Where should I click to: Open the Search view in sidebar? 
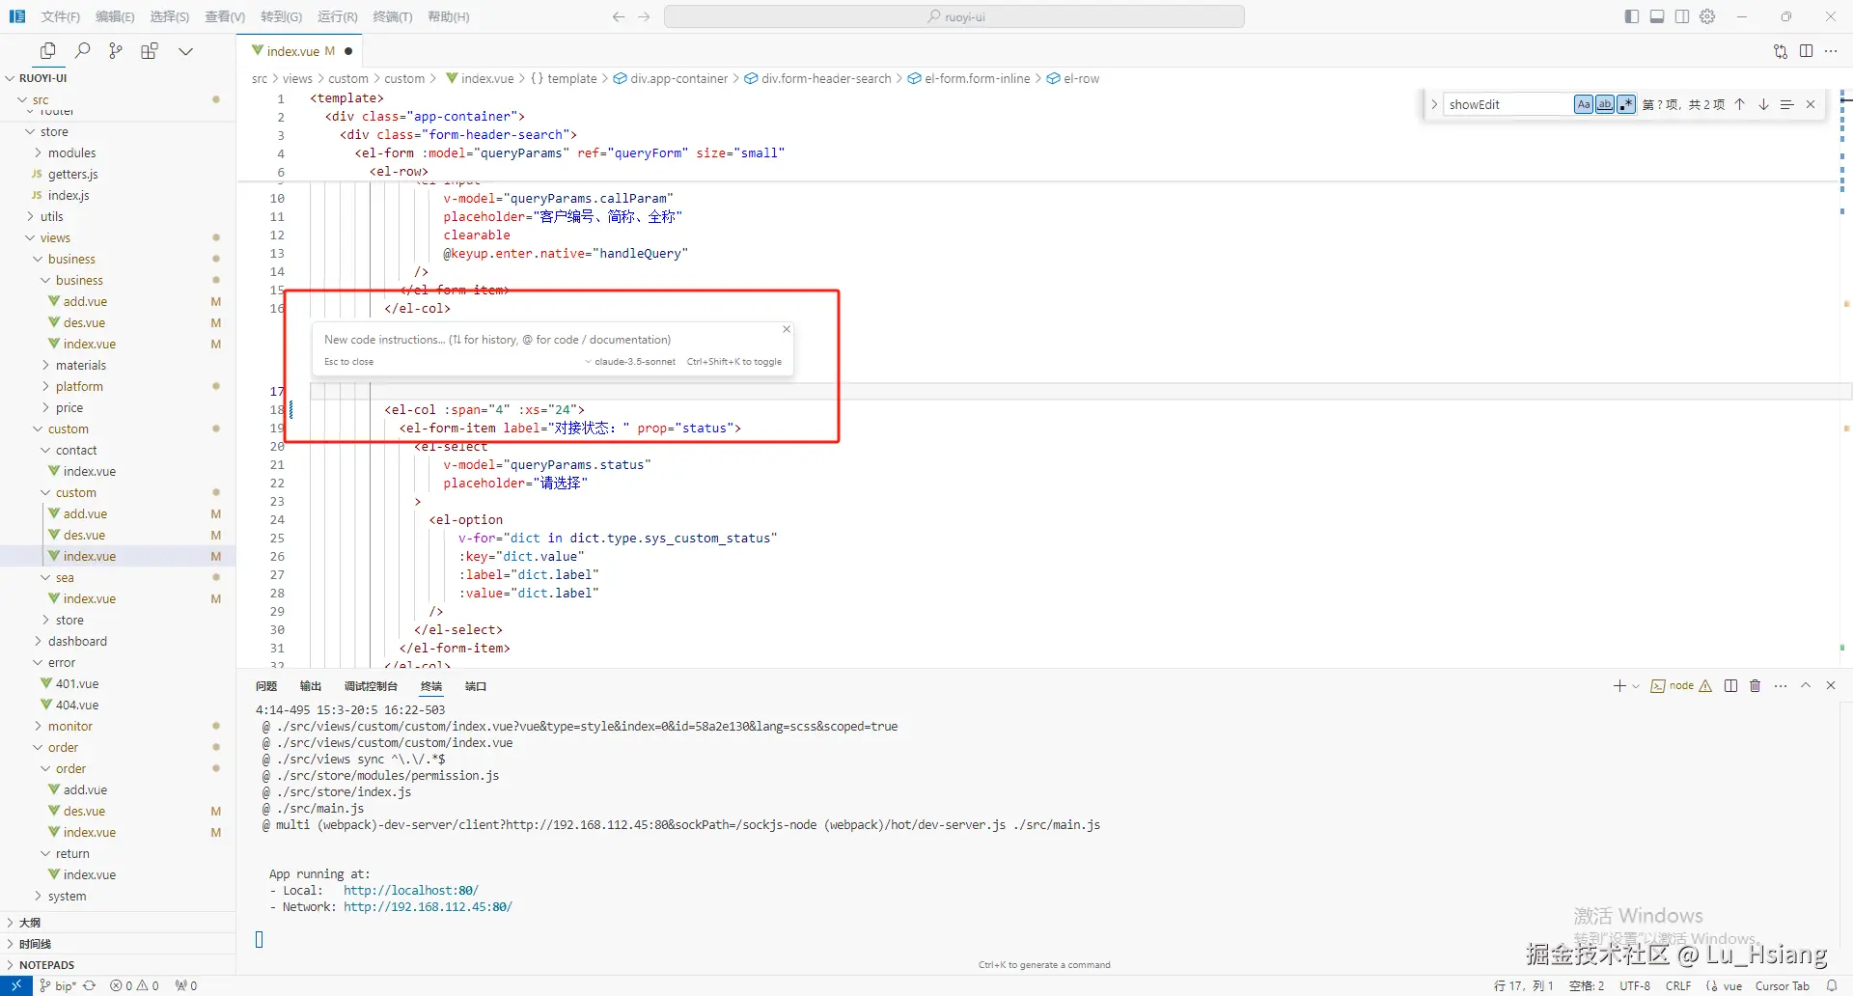pos(83,51)
